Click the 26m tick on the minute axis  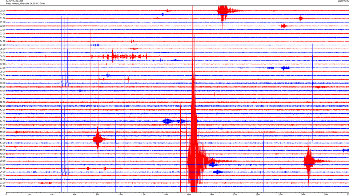303,195
